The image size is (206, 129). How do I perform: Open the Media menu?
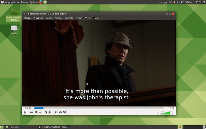27,18
